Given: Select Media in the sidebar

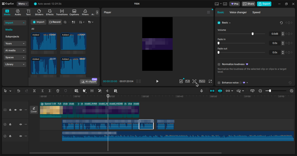Looking at the screenshot, I should 9,30.
